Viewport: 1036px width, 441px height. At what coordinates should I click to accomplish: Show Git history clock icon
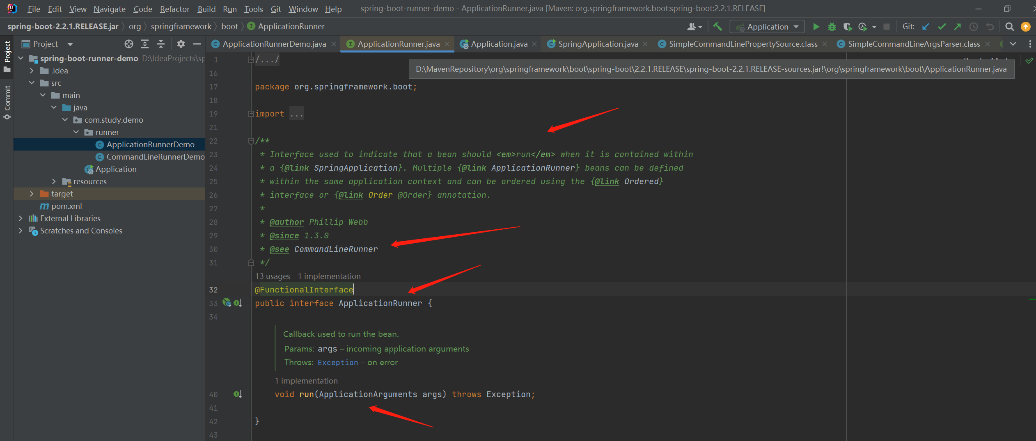pos(973,27)
